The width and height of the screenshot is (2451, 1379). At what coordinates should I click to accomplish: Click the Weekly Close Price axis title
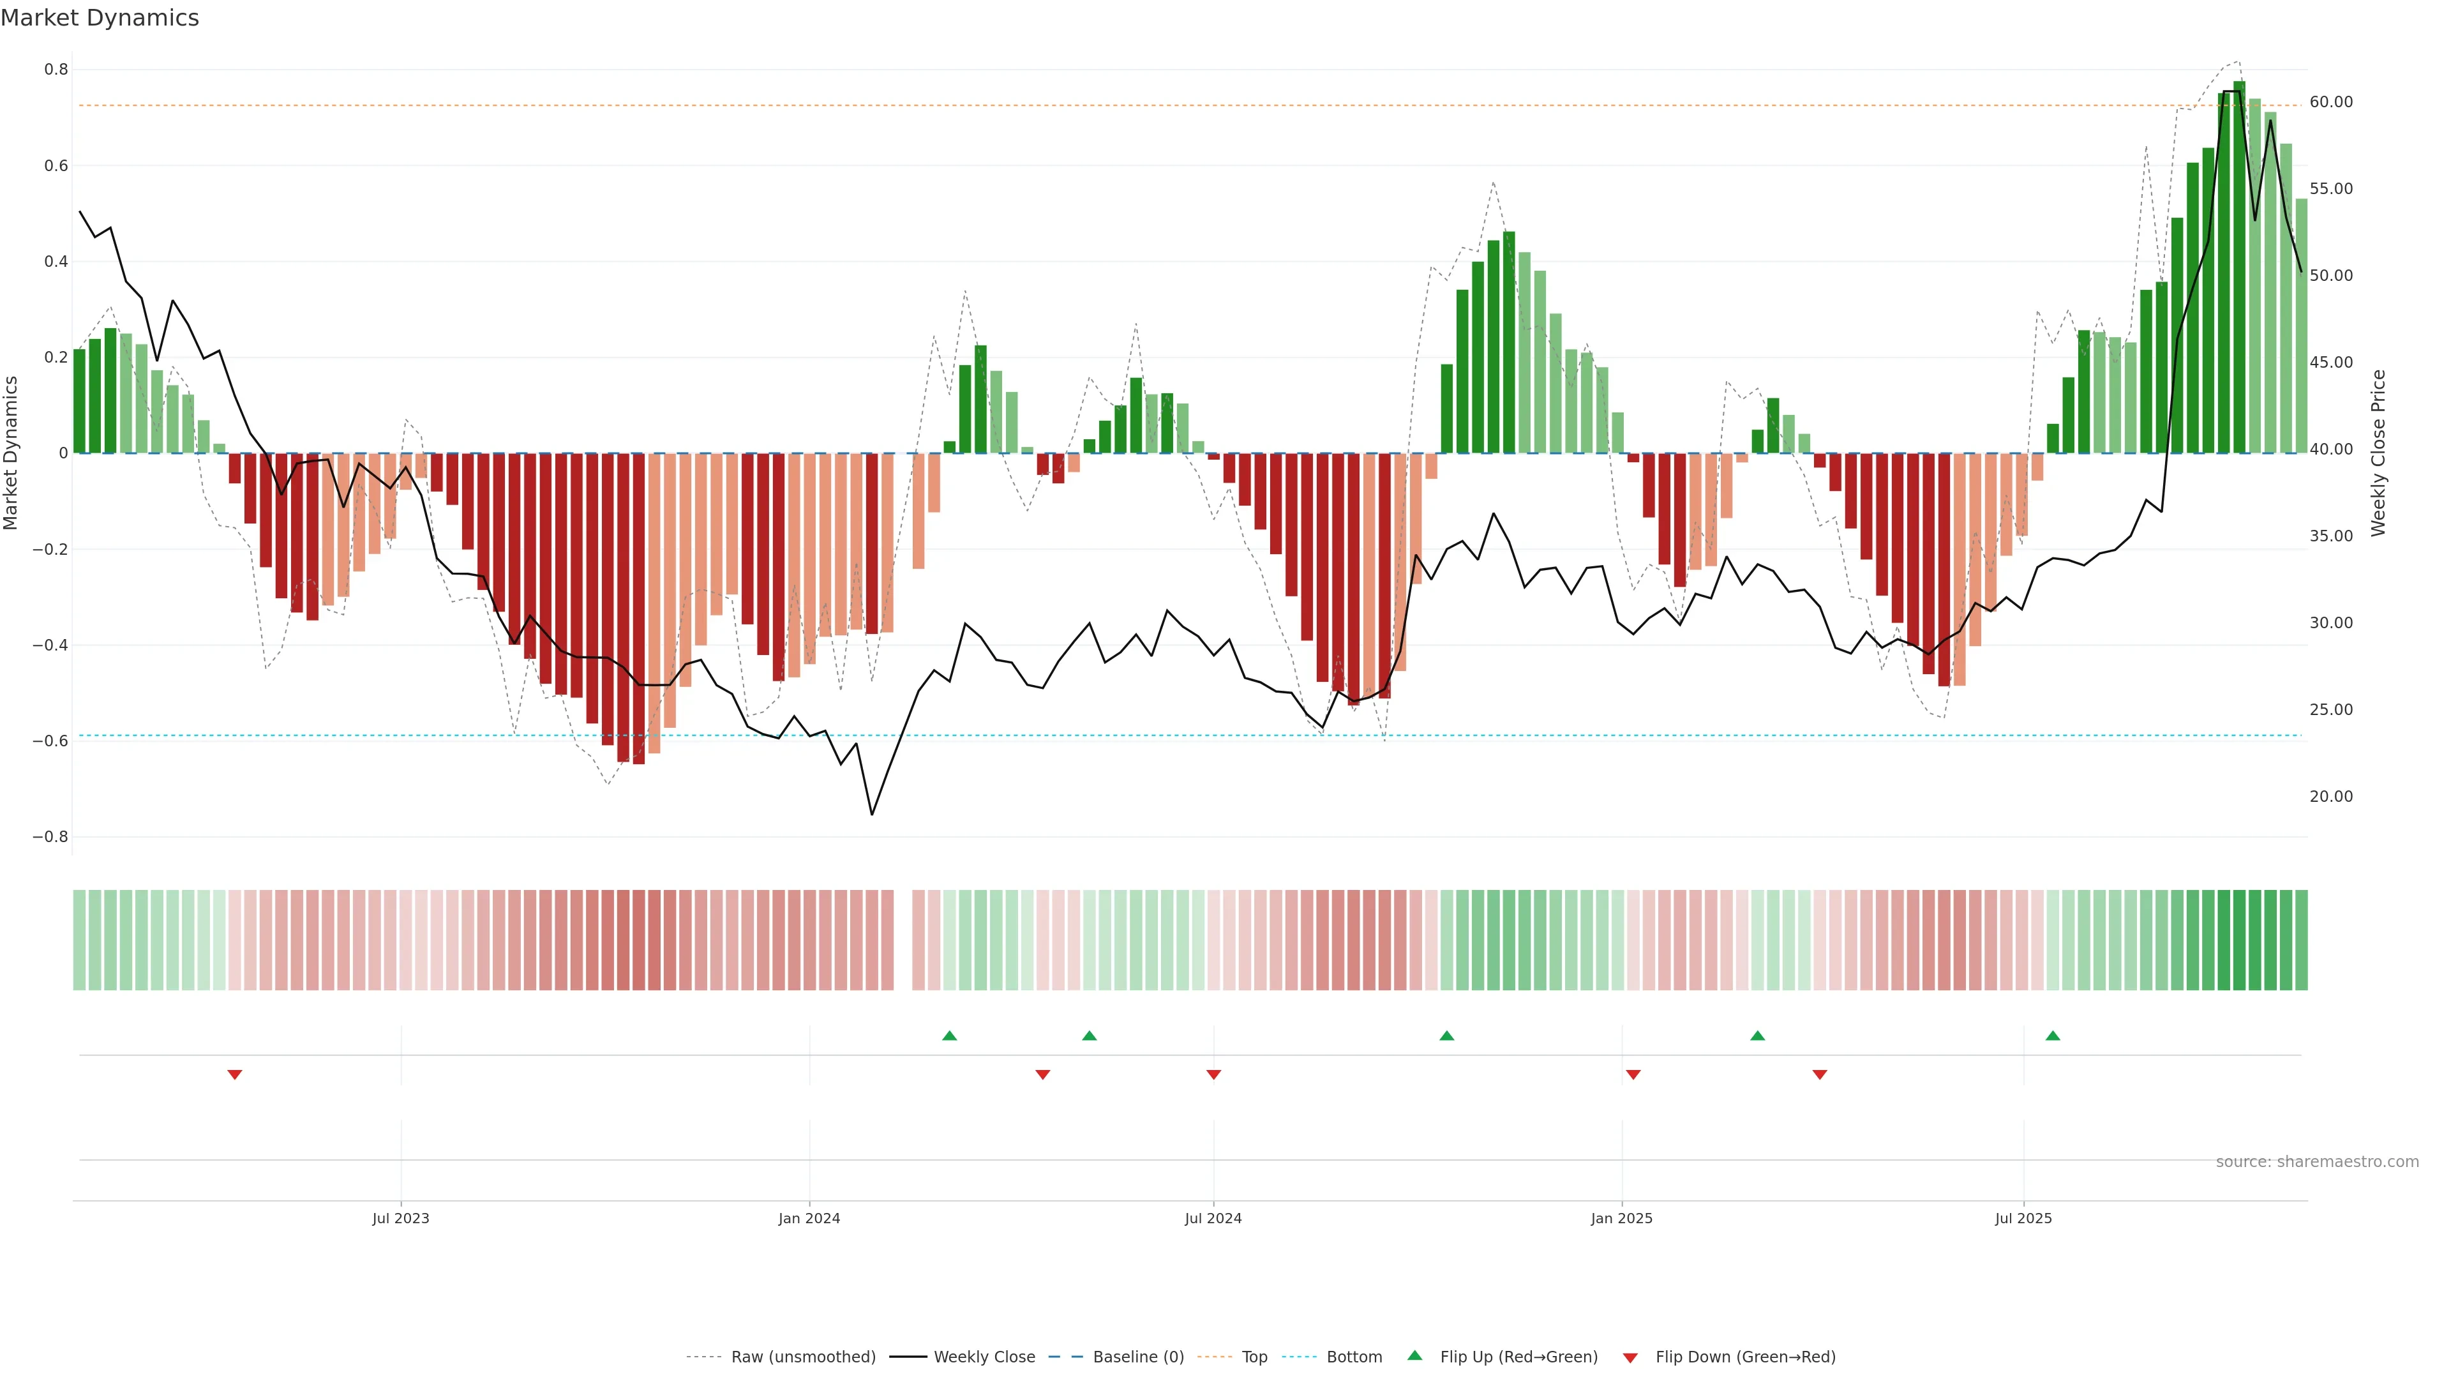2378,453
